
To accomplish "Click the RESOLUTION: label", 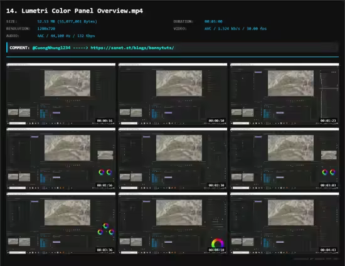I will [x=18, y=29].
